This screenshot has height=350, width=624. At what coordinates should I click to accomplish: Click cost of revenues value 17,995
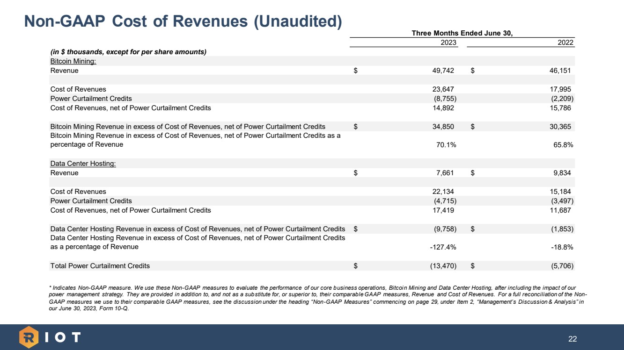(x=560, y=89)
